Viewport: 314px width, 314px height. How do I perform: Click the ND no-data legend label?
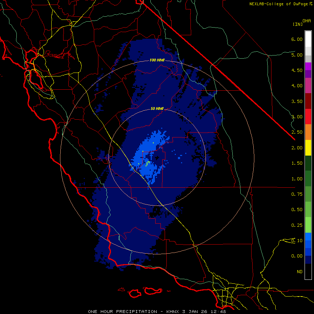[x=300, y=272]
